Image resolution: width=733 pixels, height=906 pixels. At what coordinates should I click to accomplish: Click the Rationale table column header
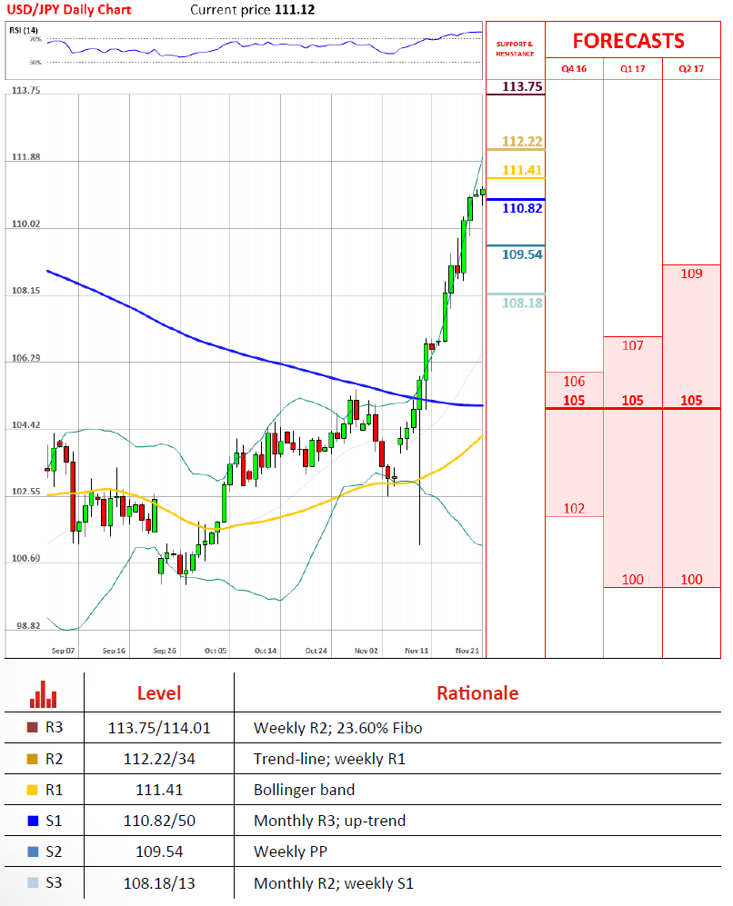(x=477, y=693)
